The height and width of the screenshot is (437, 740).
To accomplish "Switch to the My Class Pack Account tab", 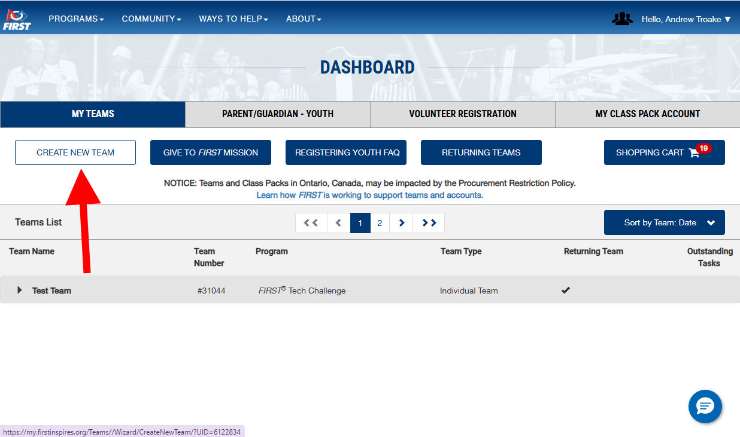I will coord(648,114).
